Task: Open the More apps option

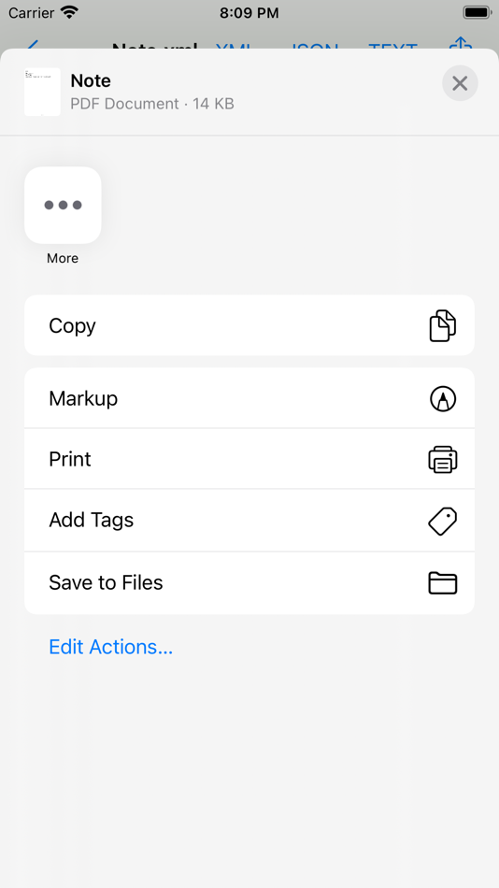Action: click(x=63, y=205)
